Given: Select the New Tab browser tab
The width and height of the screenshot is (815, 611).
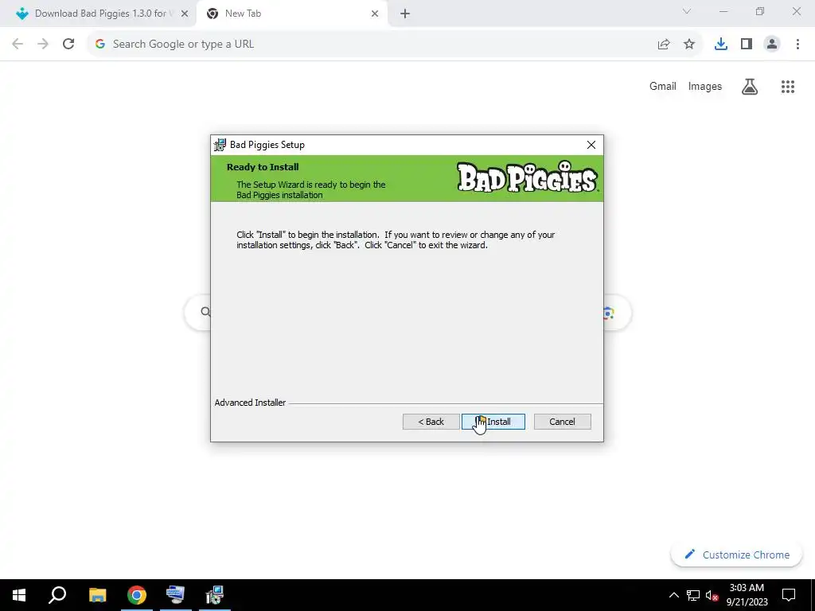Looking at the screenshot, I should (291, 14).
